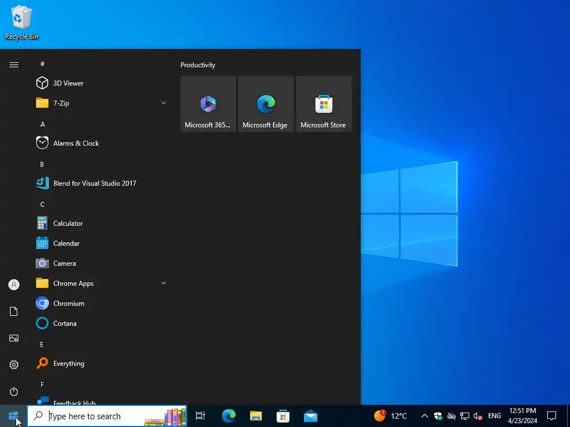
Task: Open the Calendar app
Action: point(102,244)
